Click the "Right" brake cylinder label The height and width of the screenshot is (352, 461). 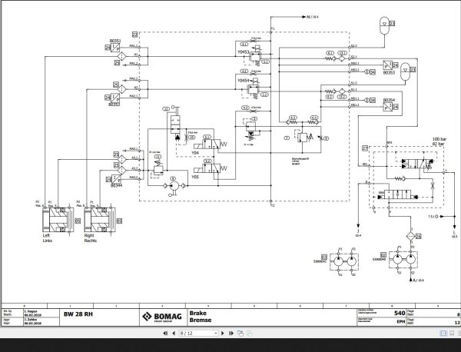pos(89,235)
